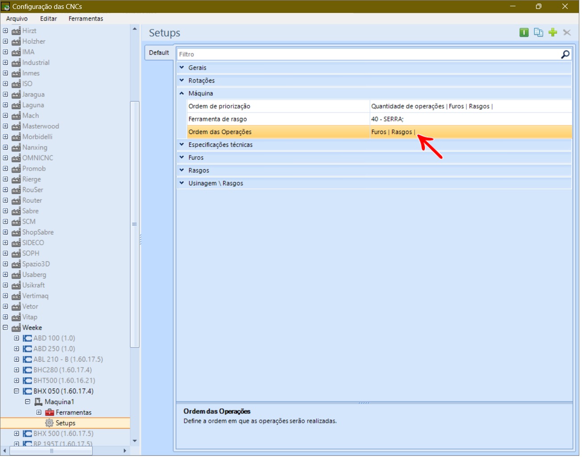Viewport: 582px width, 459px height.
Task: Click the tree horizontal scroll-left arrow
Action: tap(4, 451)
